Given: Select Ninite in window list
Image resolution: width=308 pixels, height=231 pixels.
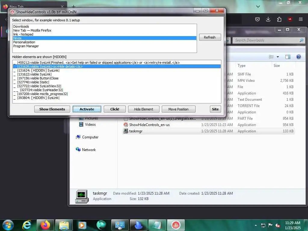Looking at the screenshot, I should click(x=104, y=38).
